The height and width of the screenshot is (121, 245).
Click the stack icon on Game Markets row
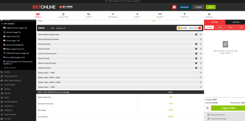point(196,34)
